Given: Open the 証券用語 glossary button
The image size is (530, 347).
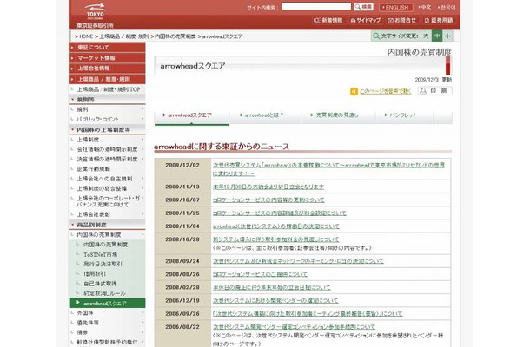Looking at the screenshot, I should tap(439, 20).
